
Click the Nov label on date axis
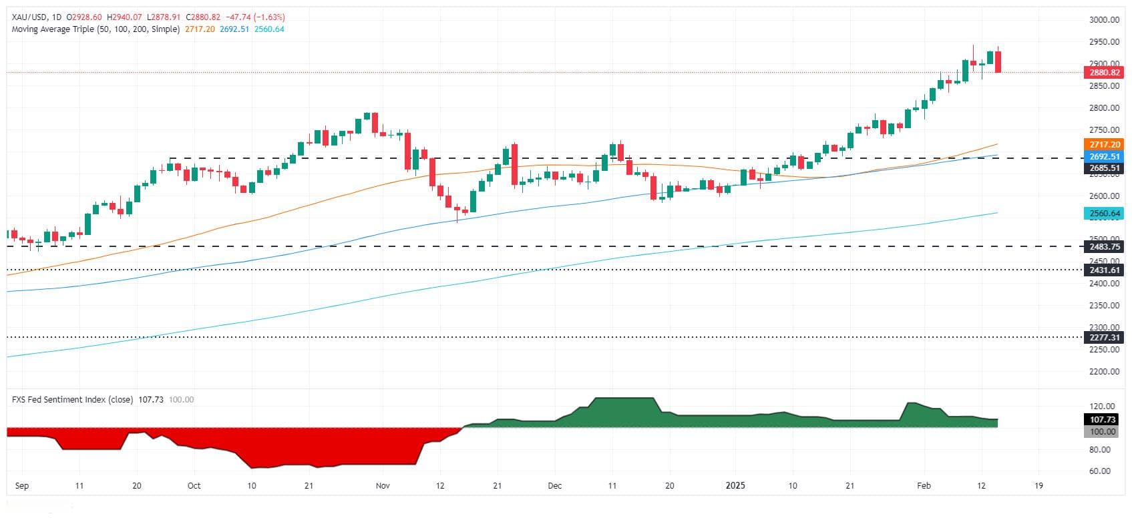[x=382, y=485]
